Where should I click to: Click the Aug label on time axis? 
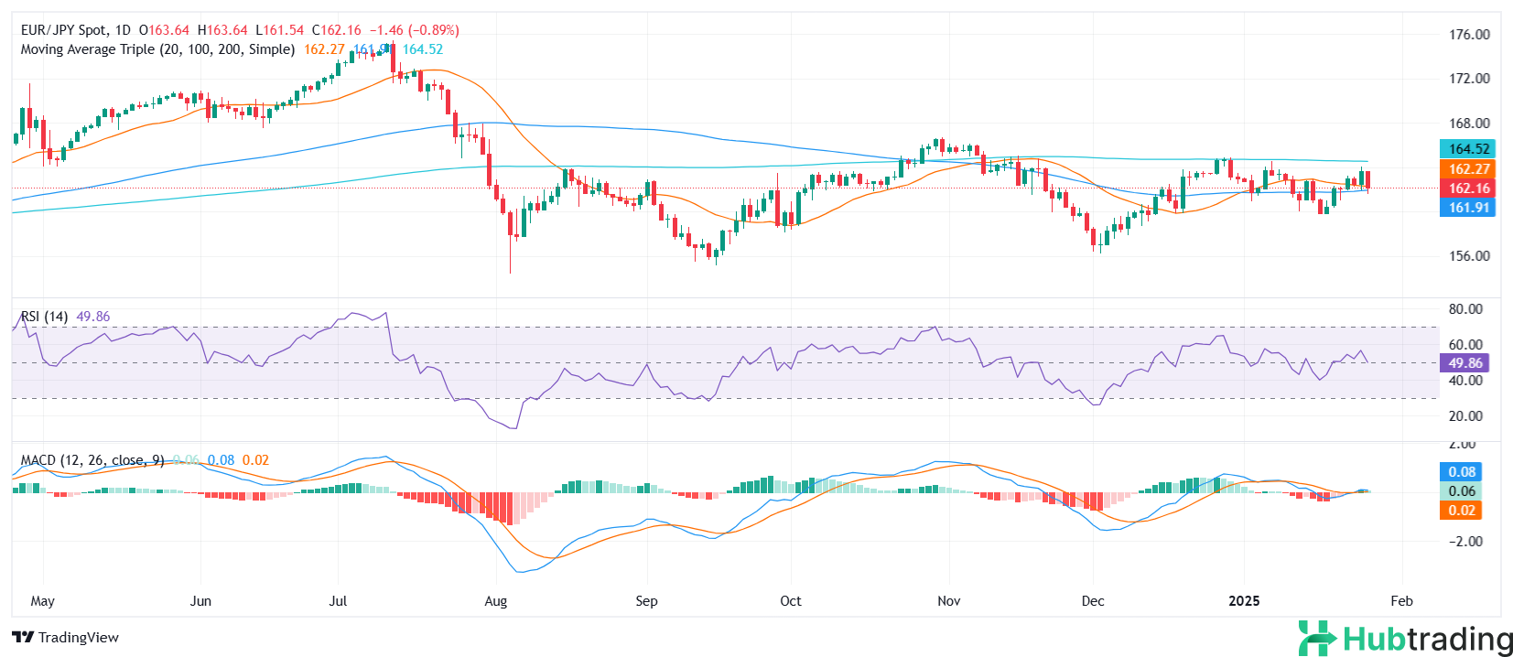tap(495, 601)
